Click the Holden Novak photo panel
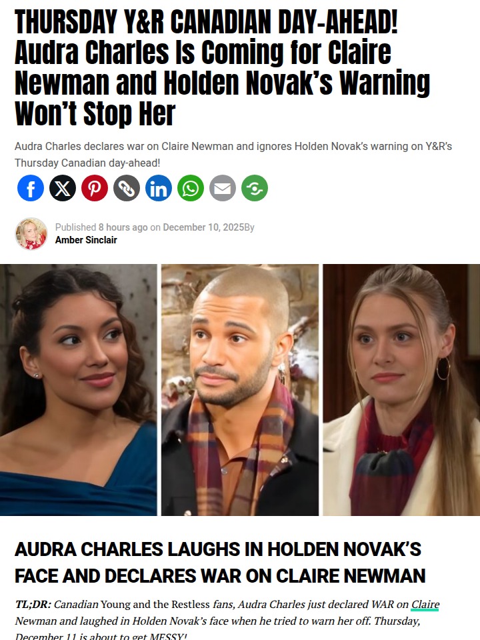 pos(240,390)
